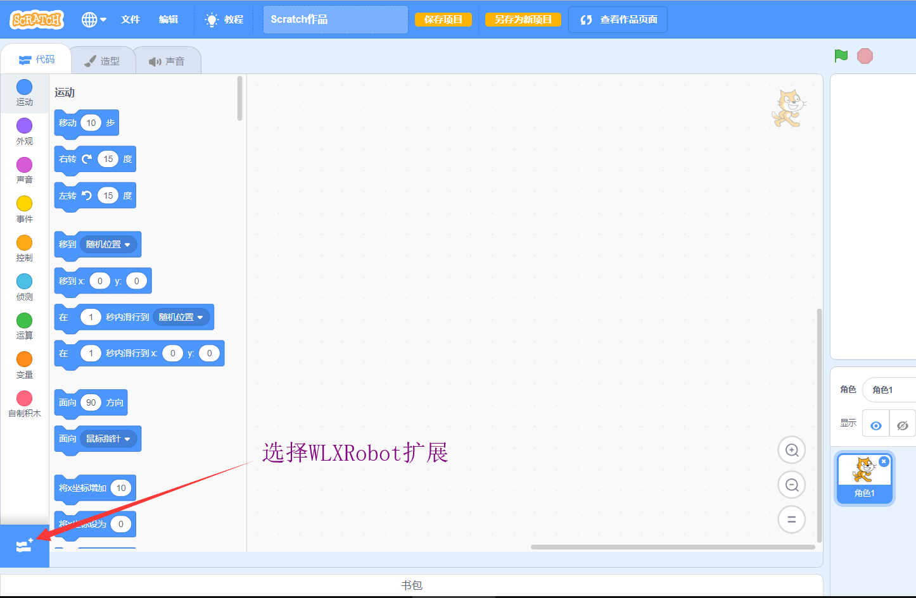Zoom in the code workspace
Viewport: 916px width, 598px height.
coord(791,450)
